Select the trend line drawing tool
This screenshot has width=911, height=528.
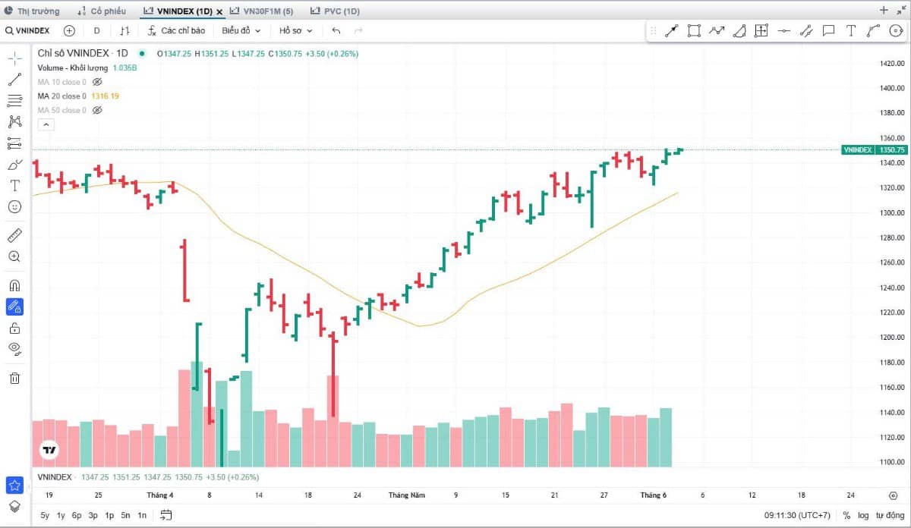tap(14, 80)
